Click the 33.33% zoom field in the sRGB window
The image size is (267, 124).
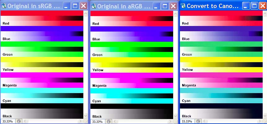(8, 121)
